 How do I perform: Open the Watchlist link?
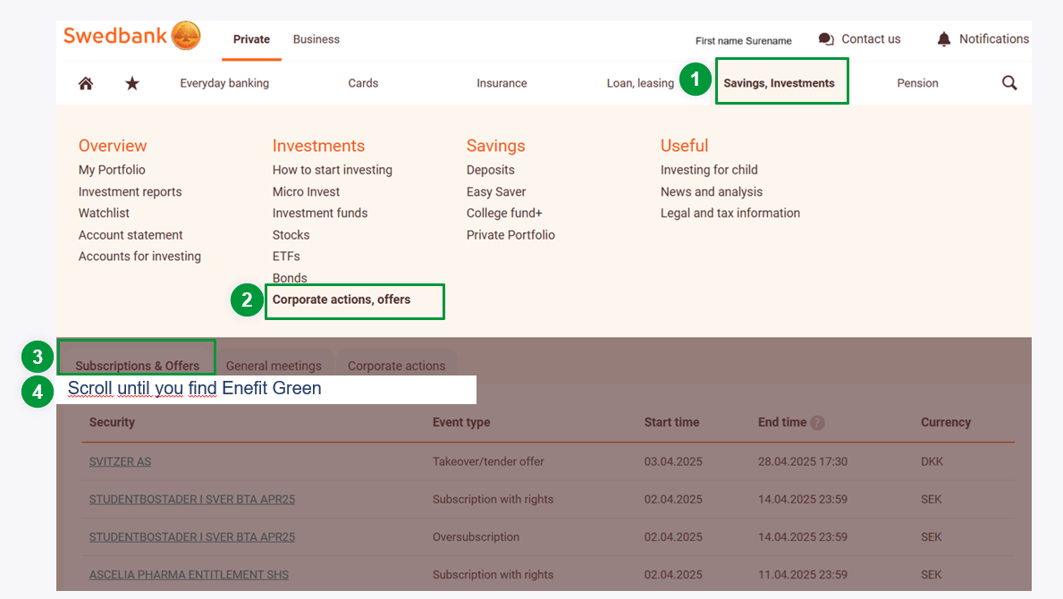104,213
